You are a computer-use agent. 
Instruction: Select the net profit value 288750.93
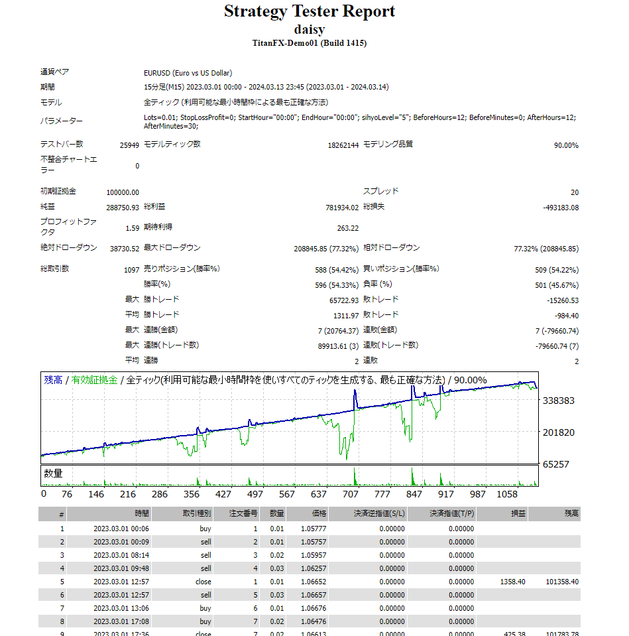click(123, 208)
